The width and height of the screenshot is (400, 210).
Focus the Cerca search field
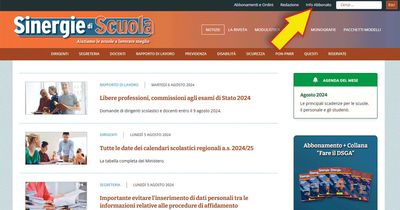[359, 5]
